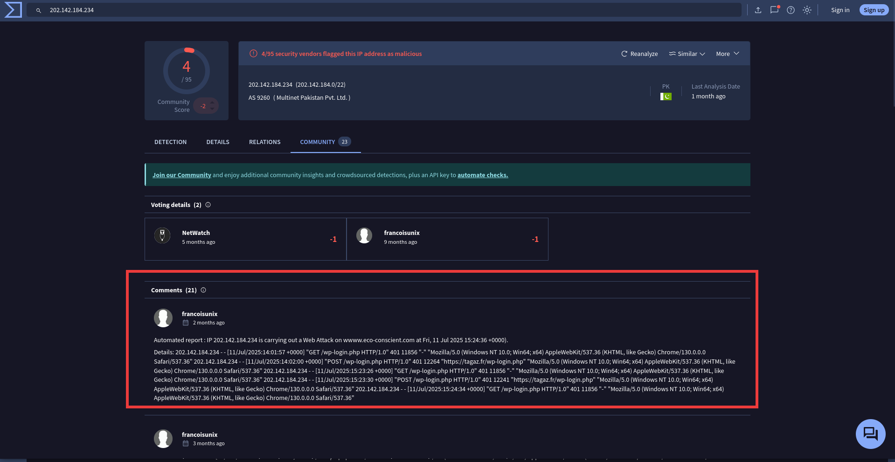Click the VirusTotal logo
Screen dimensions: 895x462
click(12, 9)
